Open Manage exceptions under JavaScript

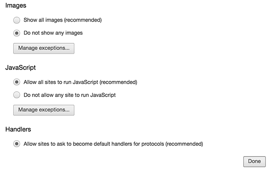(x=44, y=110)
